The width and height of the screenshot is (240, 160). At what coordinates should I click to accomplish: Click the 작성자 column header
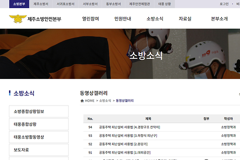(228, 119)
